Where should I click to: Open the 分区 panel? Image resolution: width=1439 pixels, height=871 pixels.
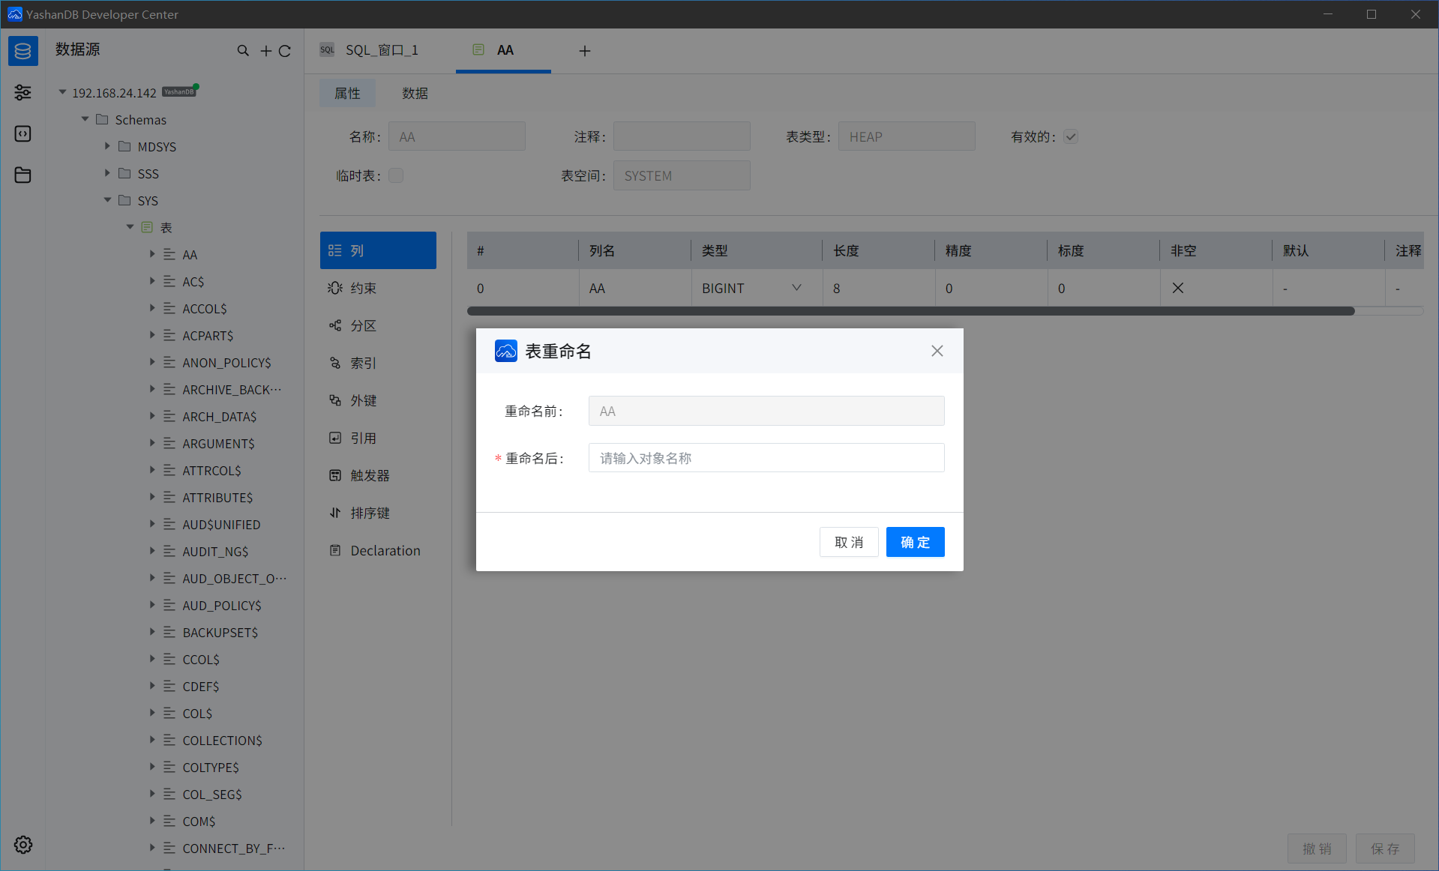(x=365, y=325)
